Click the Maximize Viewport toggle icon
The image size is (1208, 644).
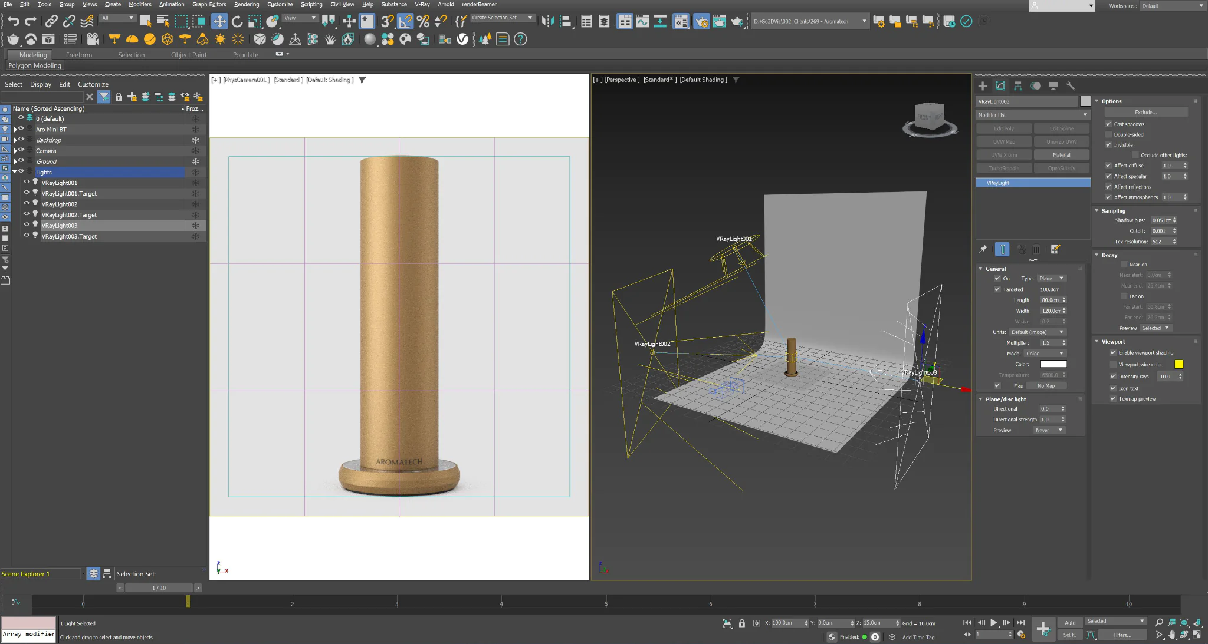tap(1197, 635)
